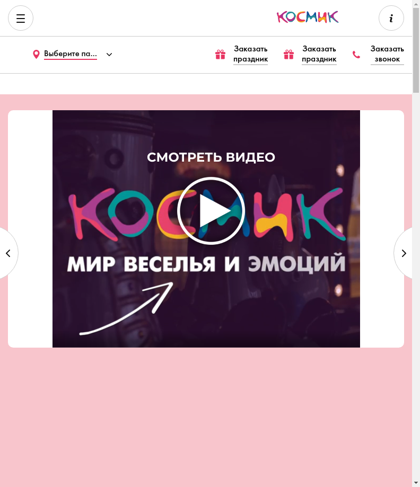420x487 pixels.
Task: Click 'СМОТРЕТЬ ВИДЕО' text on video
Action: point(211,157)
